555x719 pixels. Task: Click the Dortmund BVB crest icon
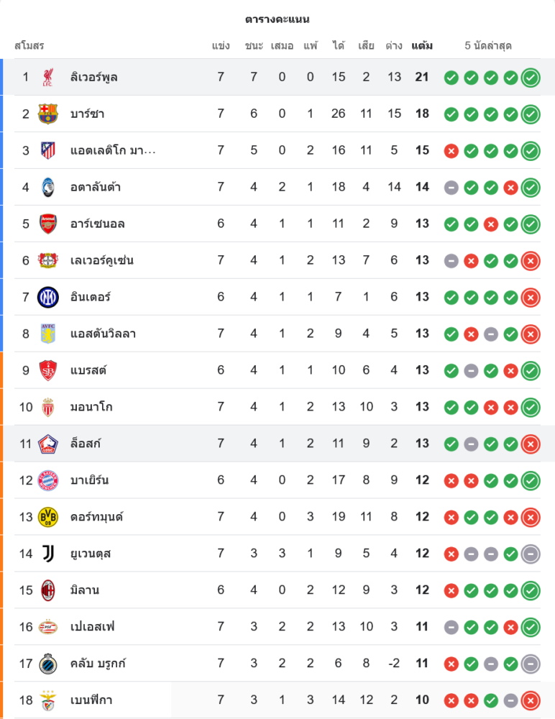coord(48,517)
